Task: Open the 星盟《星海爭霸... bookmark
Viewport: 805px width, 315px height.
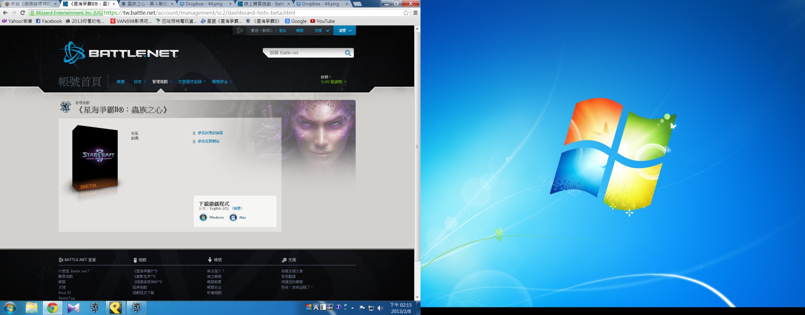Action: coord(221,21)
